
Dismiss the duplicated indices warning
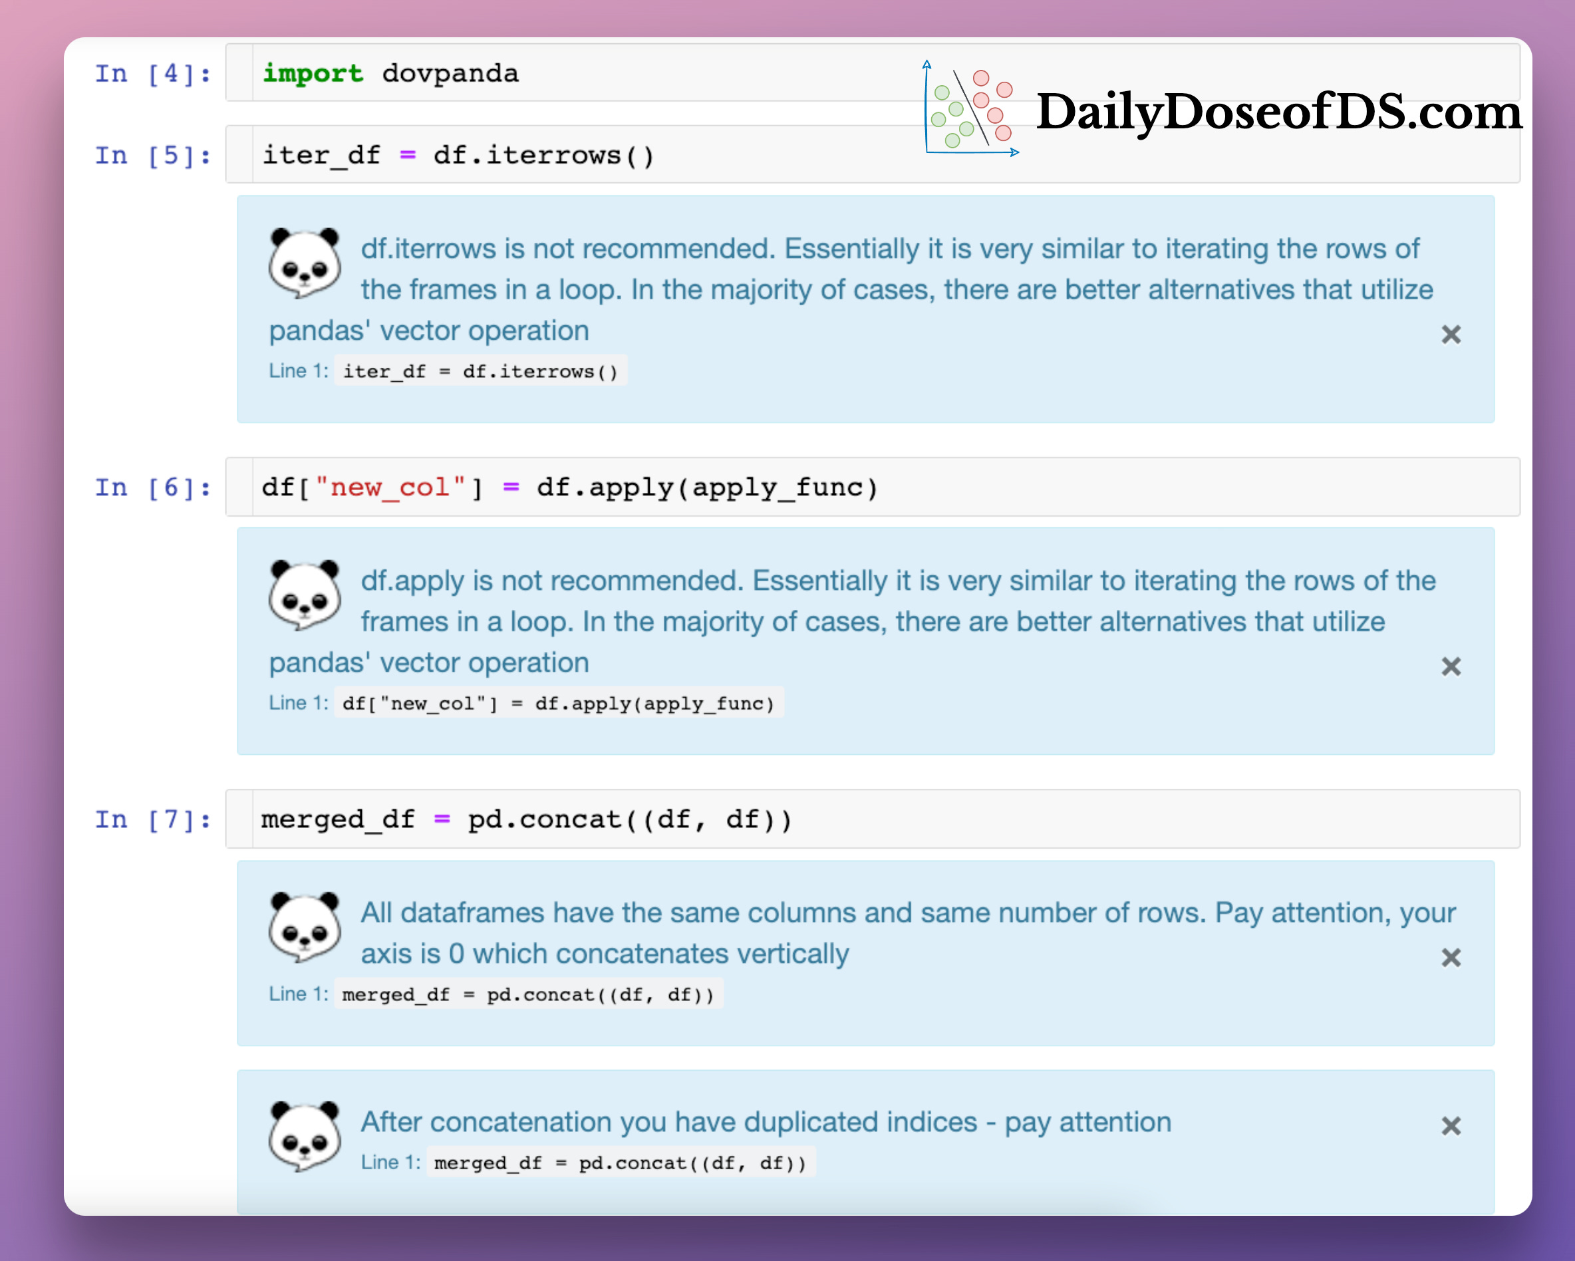(1451, 1126)
